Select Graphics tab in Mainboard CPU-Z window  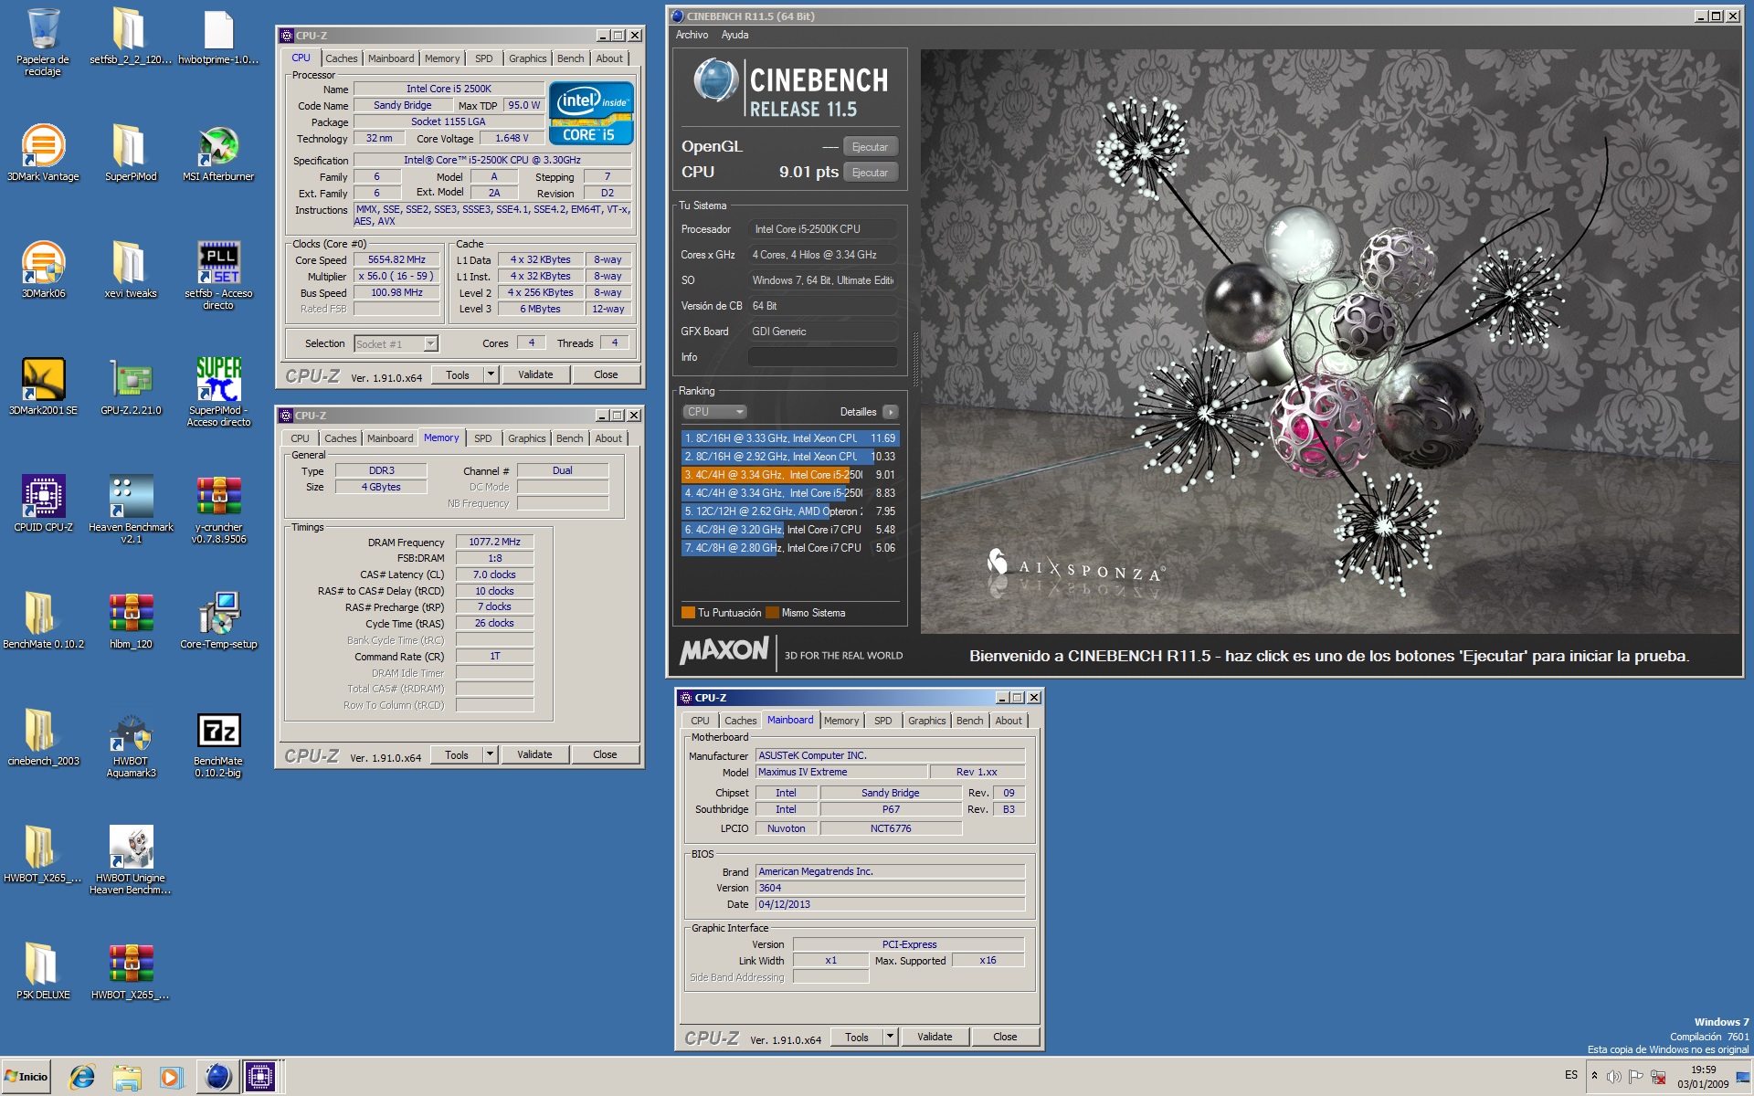926,721
